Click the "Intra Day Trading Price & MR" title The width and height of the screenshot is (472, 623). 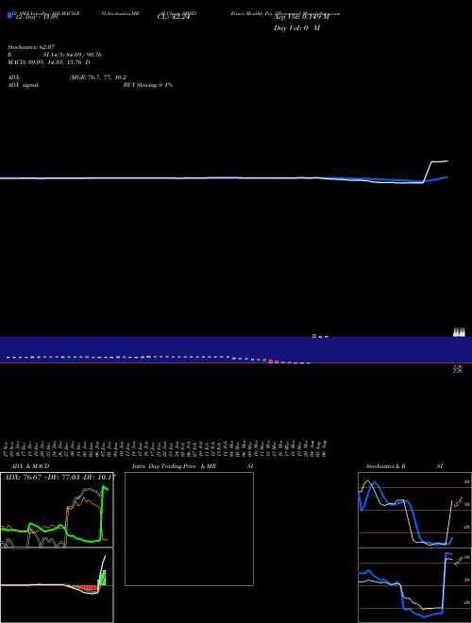[174, 466]
